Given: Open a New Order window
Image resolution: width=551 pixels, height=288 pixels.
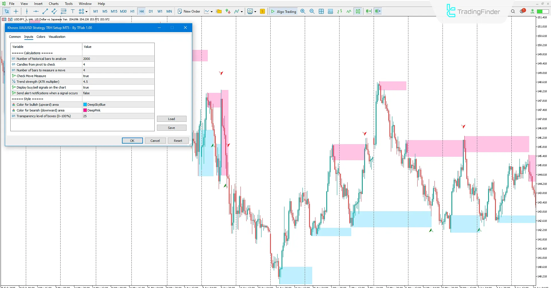Looking at the screenshot, I should (x=189, y=11).
